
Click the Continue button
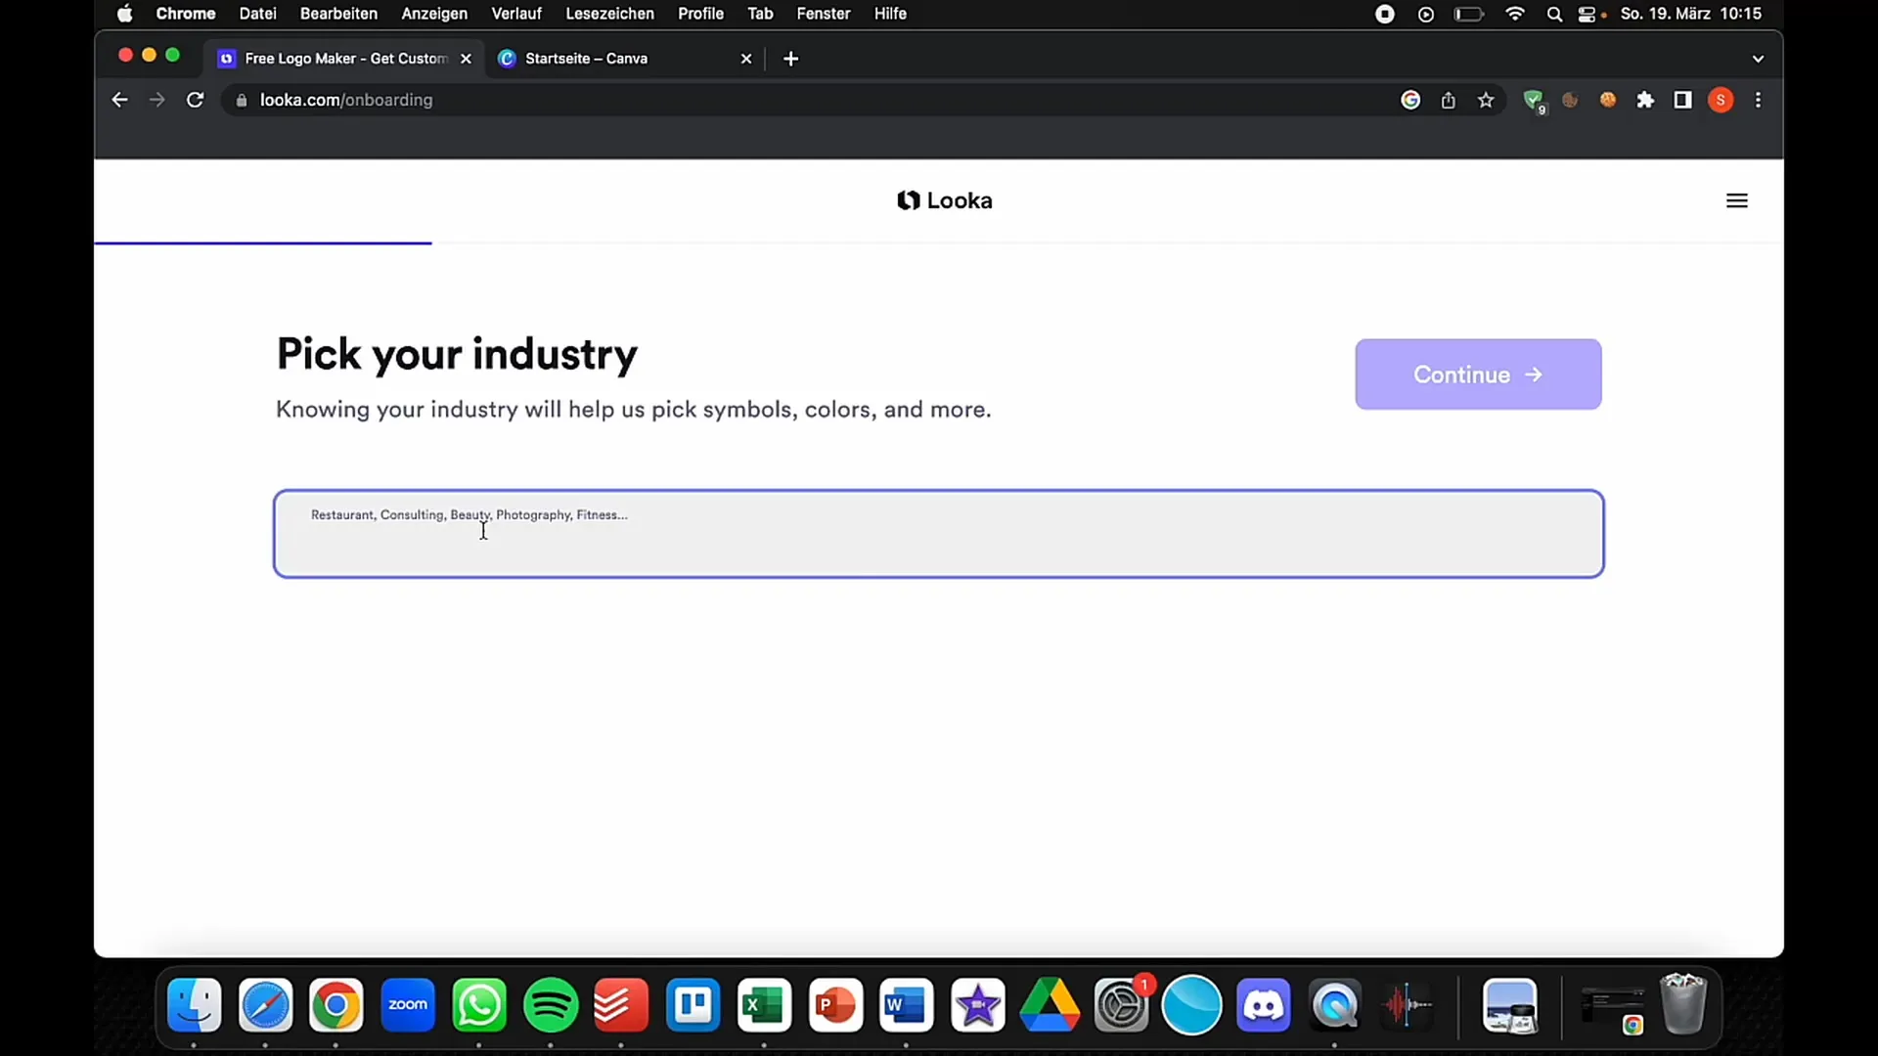point(1478,374)
